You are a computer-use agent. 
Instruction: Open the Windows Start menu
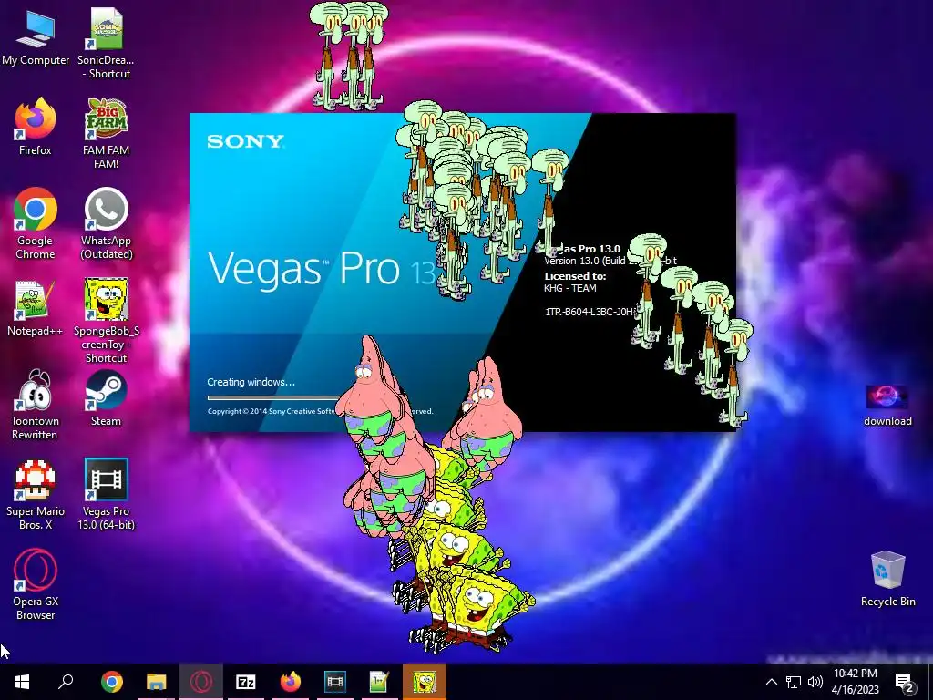point(22,682)
